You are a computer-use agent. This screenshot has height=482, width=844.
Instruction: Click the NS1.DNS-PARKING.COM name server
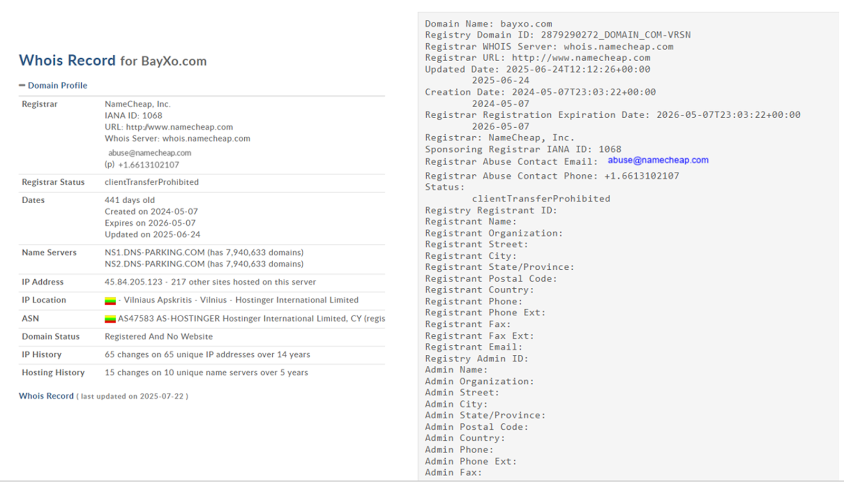click(x=155, y=252)
